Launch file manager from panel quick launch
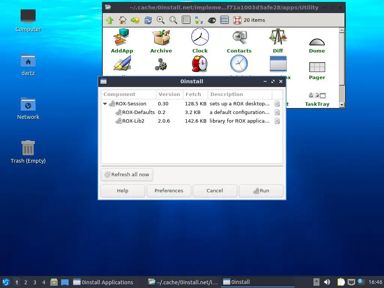The image size is (384, 288). 54,282
